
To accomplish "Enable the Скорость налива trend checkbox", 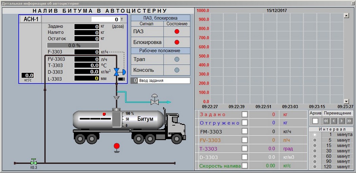I will 244,166.
